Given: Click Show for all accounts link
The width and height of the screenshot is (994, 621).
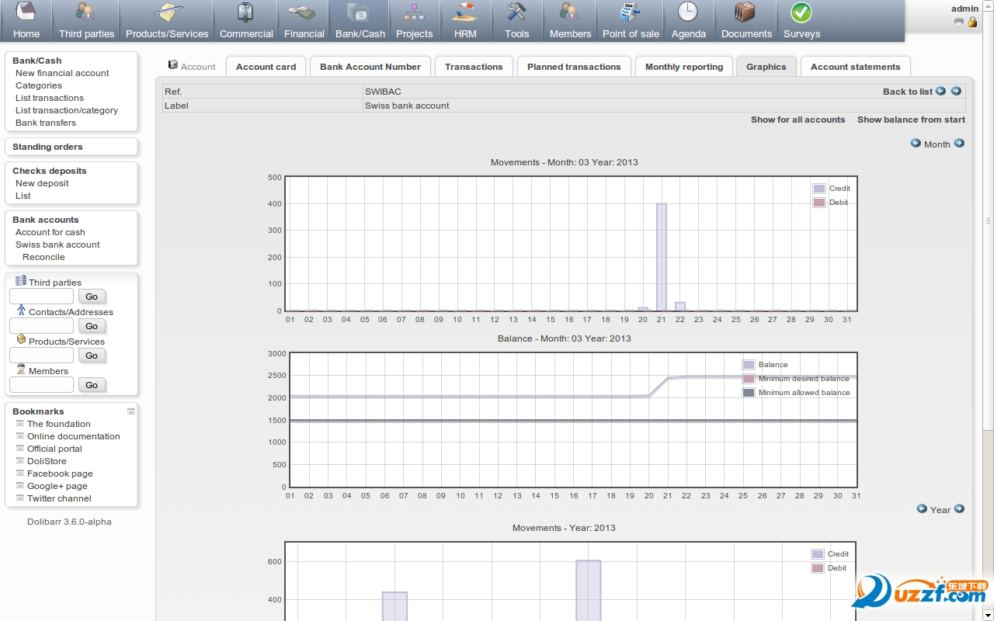Looking at the screenshot, I should 798,120.
